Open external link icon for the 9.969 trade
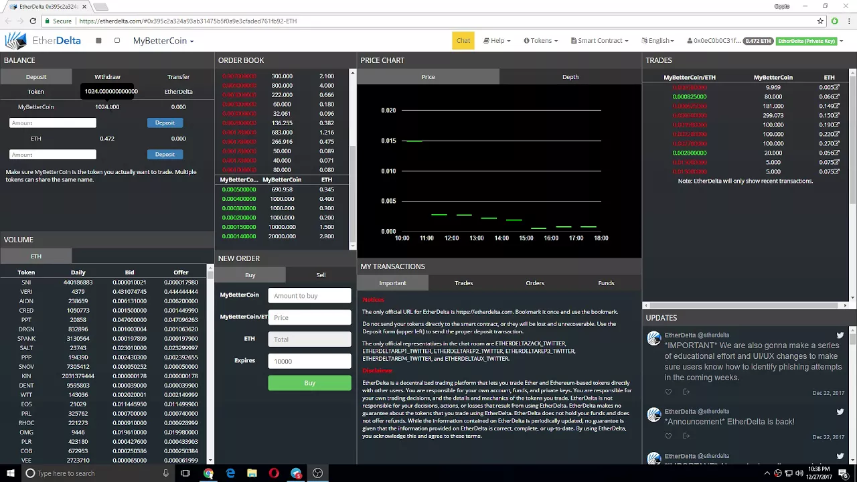Viewport: 857px width, 482px height. point(837,87)
